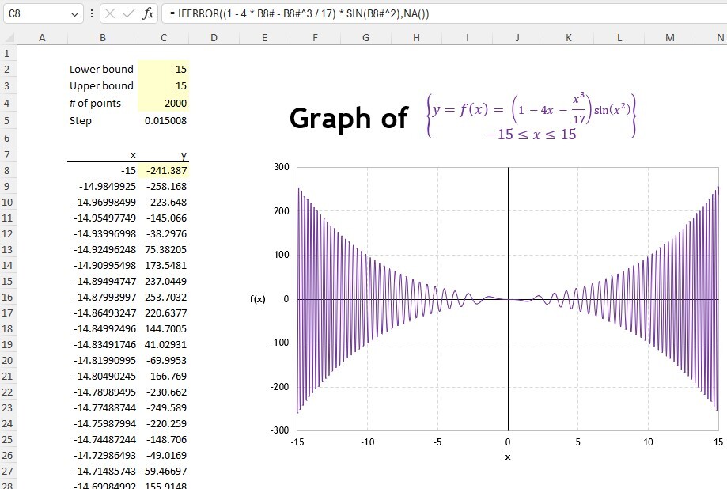Click column header C
The image size is (727, 489).
[163, 37]
